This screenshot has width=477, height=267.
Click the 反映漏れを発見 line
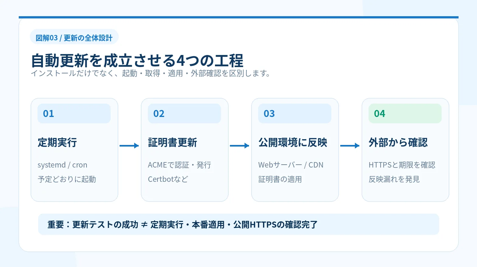click(x=394, y=179)
